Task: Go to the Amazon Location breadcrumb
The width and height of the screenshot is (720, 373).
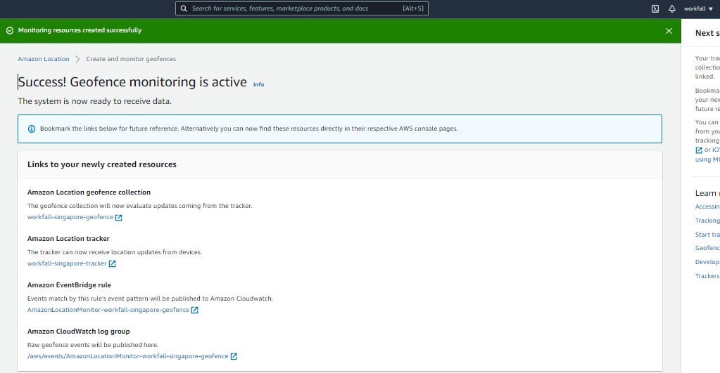Action: [44, 59]
